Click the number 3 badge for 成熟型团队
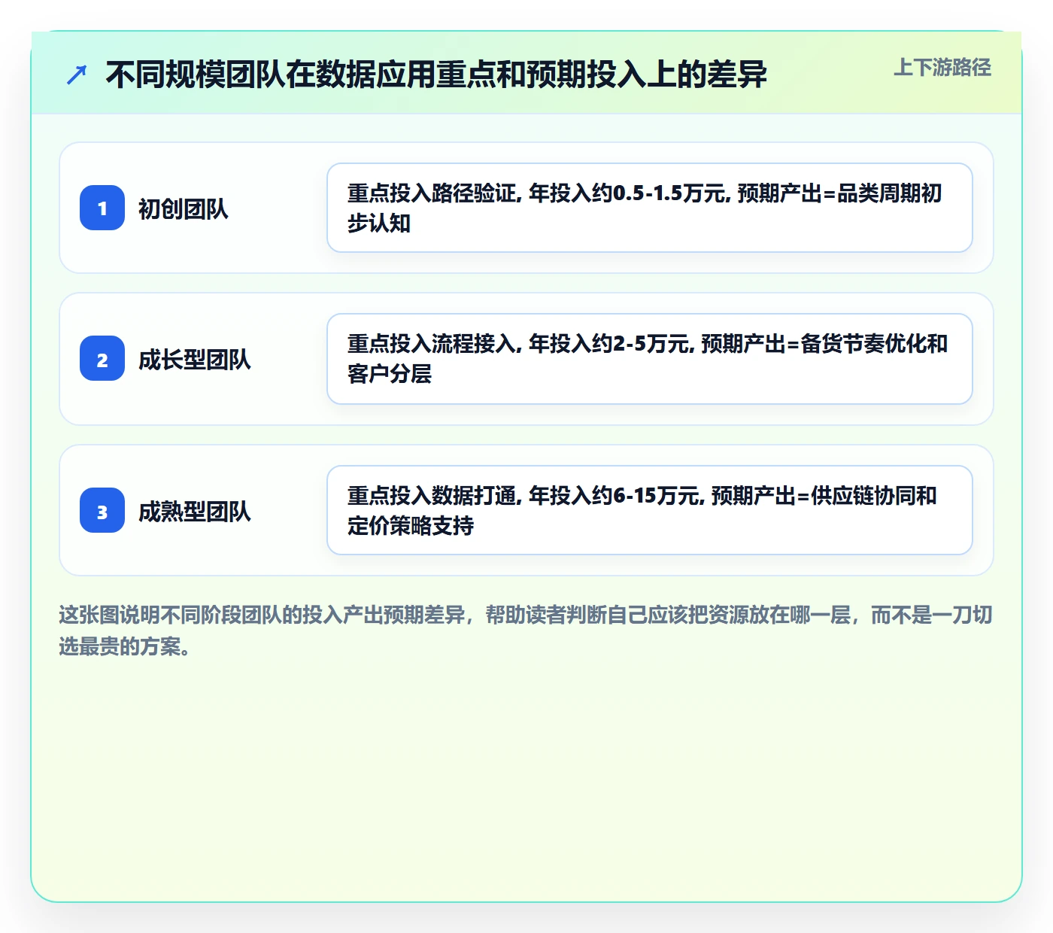Screen dimensions: 1053x933 (102, 510)
